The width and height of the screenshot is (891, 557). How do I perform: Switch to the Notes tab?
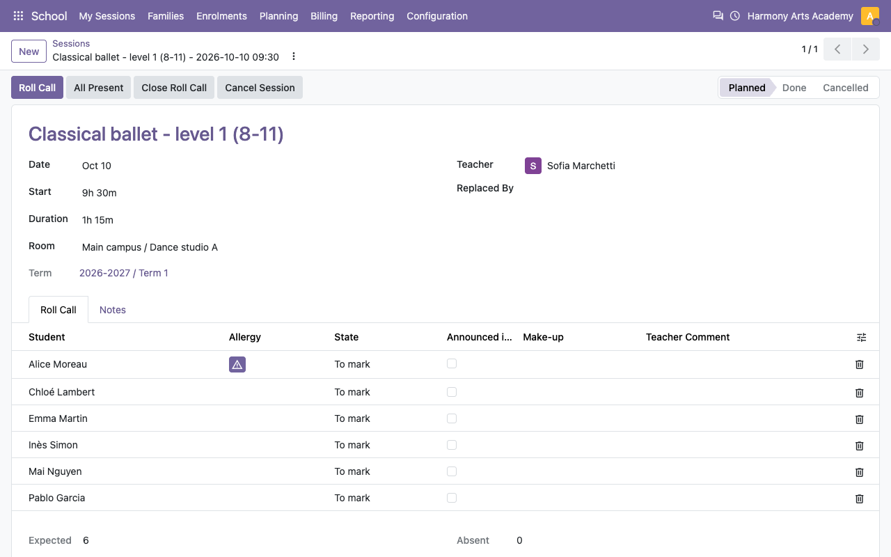(x=113, y=310)
